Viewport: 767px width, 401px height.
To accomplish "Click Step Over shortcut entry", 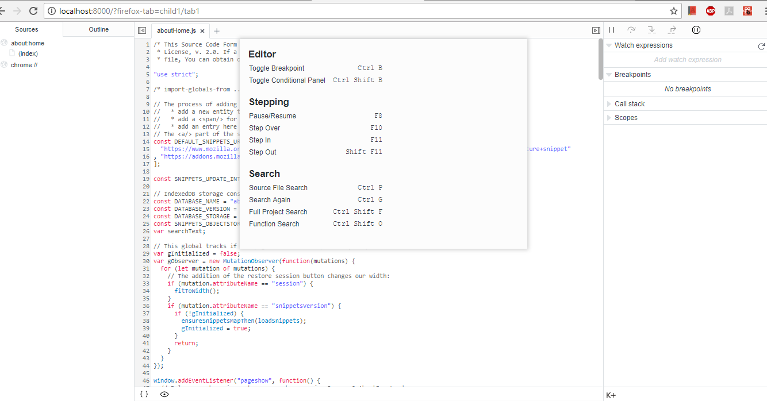I will point(316,128).
